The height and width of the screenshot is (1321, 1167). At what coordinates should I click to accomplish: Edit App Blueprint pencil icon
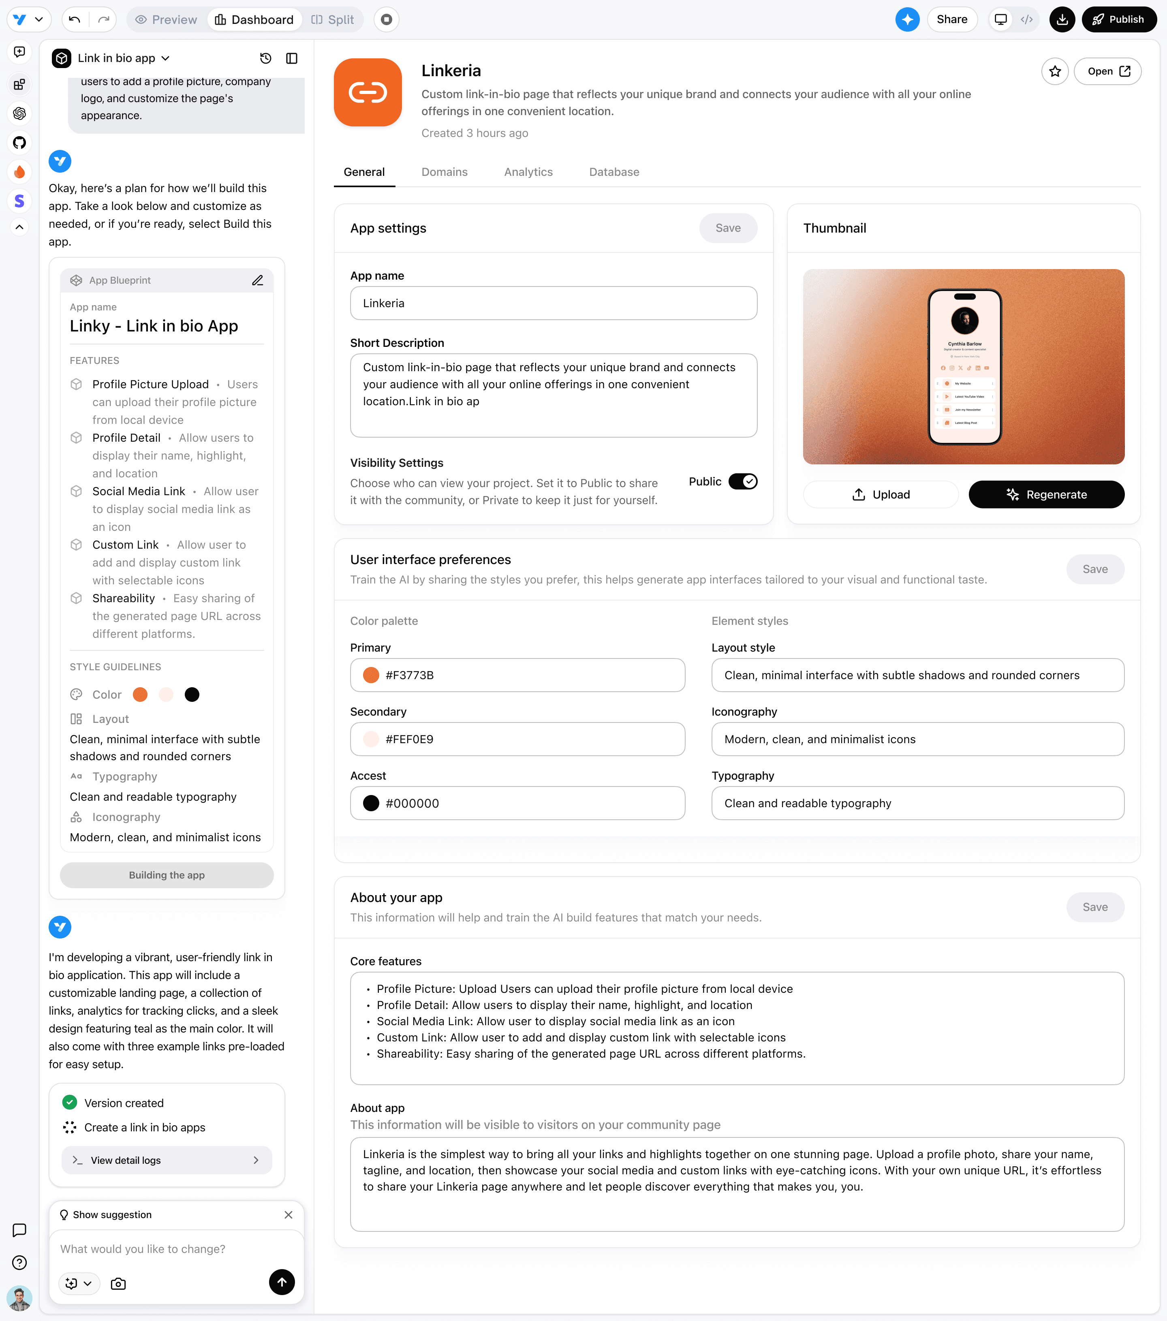257,280
